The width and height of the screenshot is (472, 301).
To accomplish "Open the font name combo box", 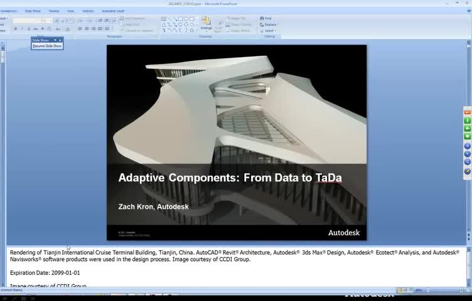I will coord(26,21).
